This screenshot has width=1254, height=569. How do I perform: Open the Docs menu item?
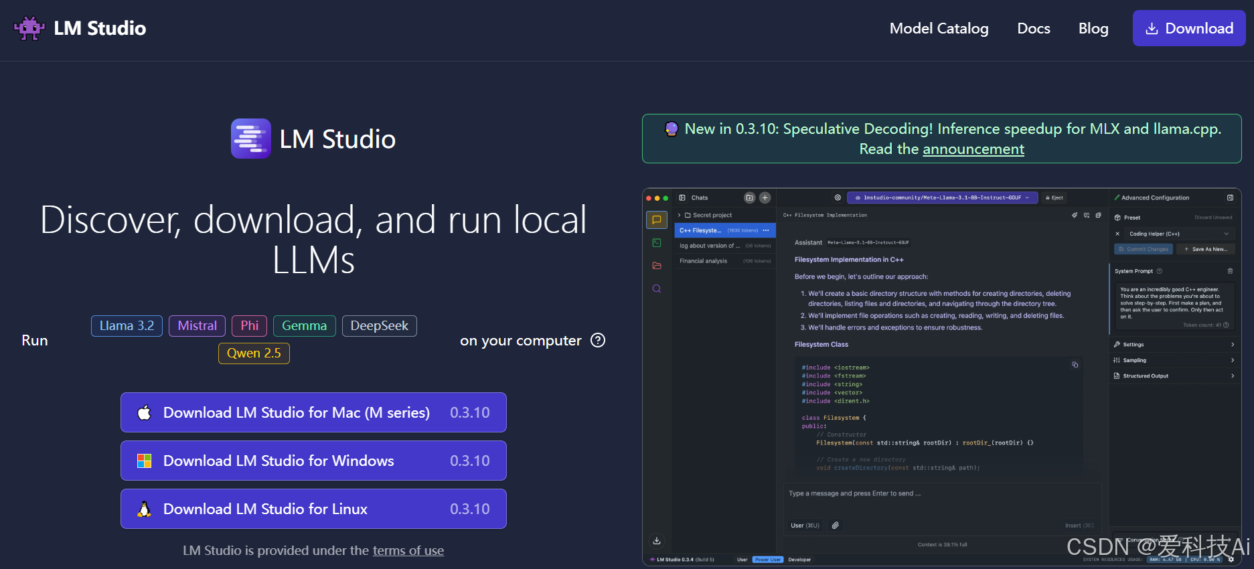tap(1034, 28)
